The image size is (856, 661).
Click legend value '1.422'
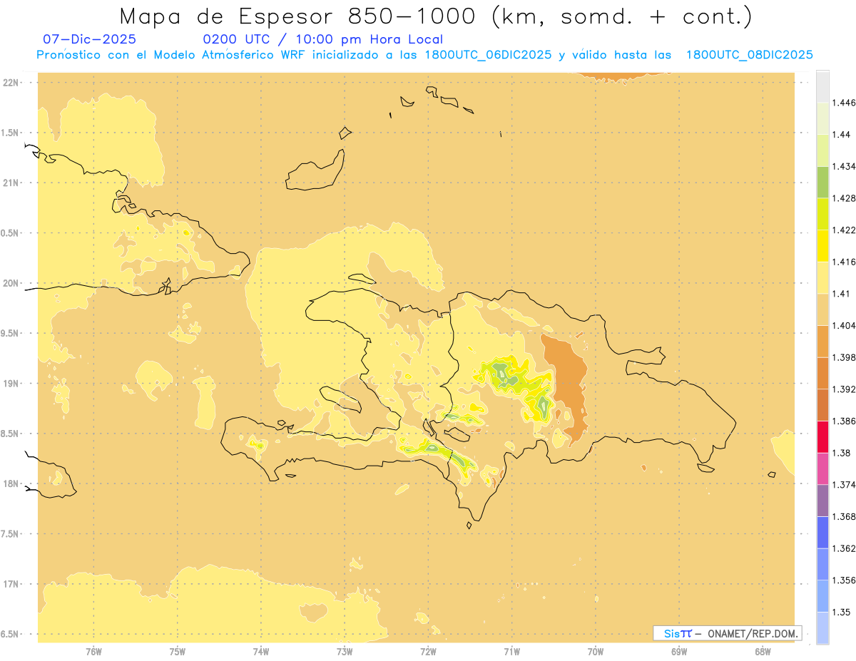[844, 230]
